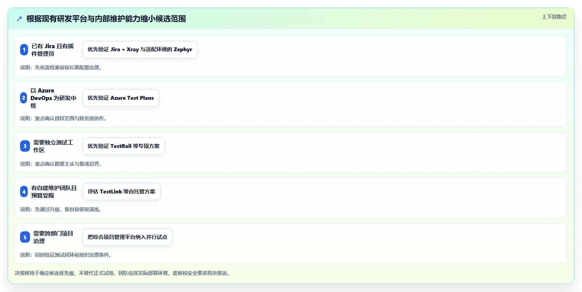This screenshot has width=582, height=292.
Task: Select 优先验证 Azure Test Plans option
Action: point(121,98)
